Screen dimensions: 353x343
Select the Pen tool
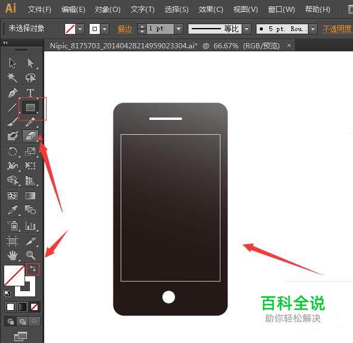13,92
